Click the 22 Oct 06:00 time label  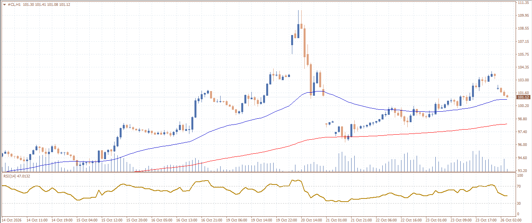[386, 220]
